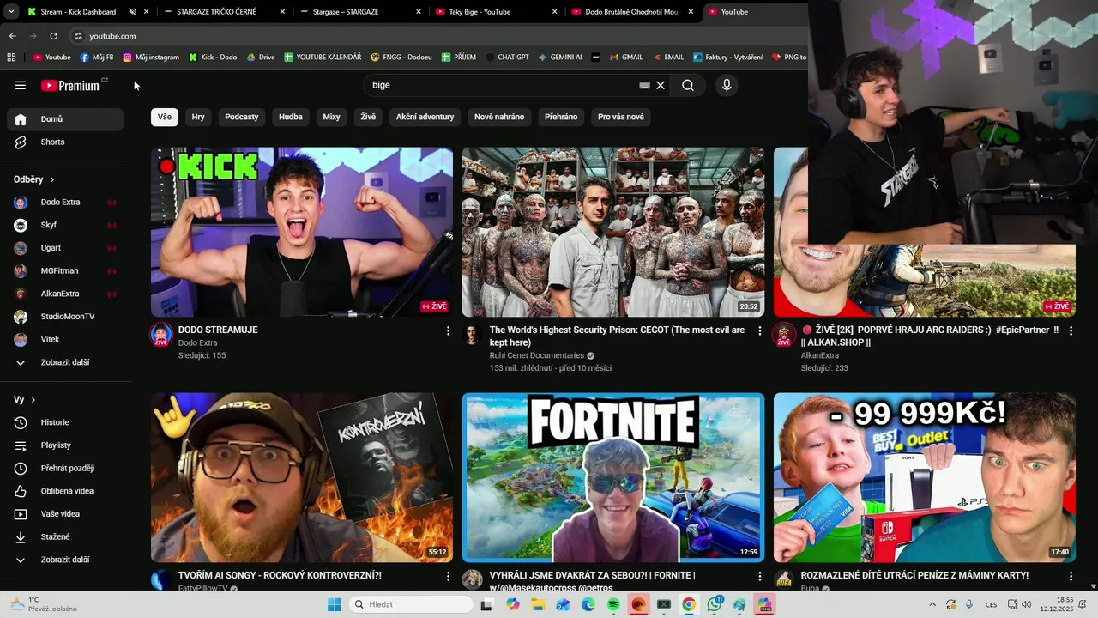This screenshot has height=618, width=1098.
Task: Select the Přehráno filter chip
Action: pyautogui.click(x=561, y=117)
